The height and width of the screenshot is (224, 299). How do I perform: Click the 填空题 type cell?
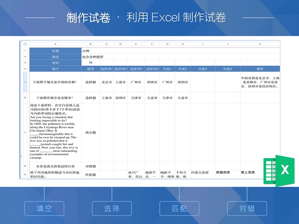tap(91, 132)
